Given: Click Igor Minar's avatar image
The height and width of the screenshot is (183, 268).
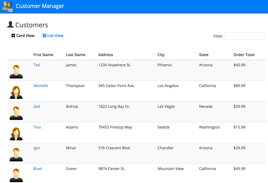Looking at the screenshot, I should click(16, 155).
